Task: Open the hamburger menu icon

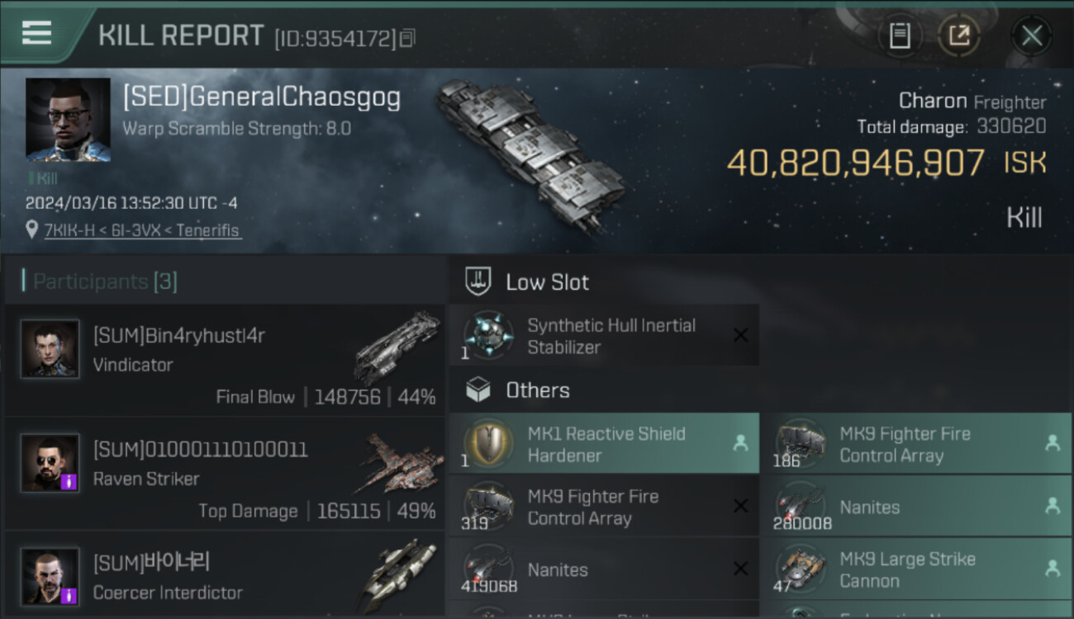Action: [x=36, y=33]
